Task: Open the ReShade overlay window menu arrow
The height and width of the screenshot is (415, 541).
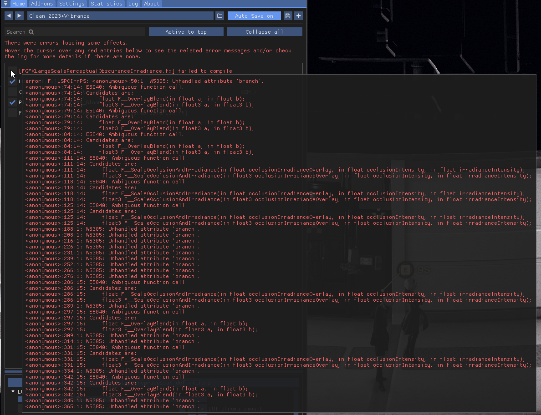Action: click(5, 4)
